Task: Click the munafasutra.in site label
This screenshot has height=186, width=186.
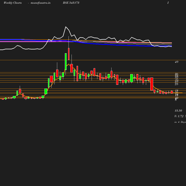Action: click(41, 3)
